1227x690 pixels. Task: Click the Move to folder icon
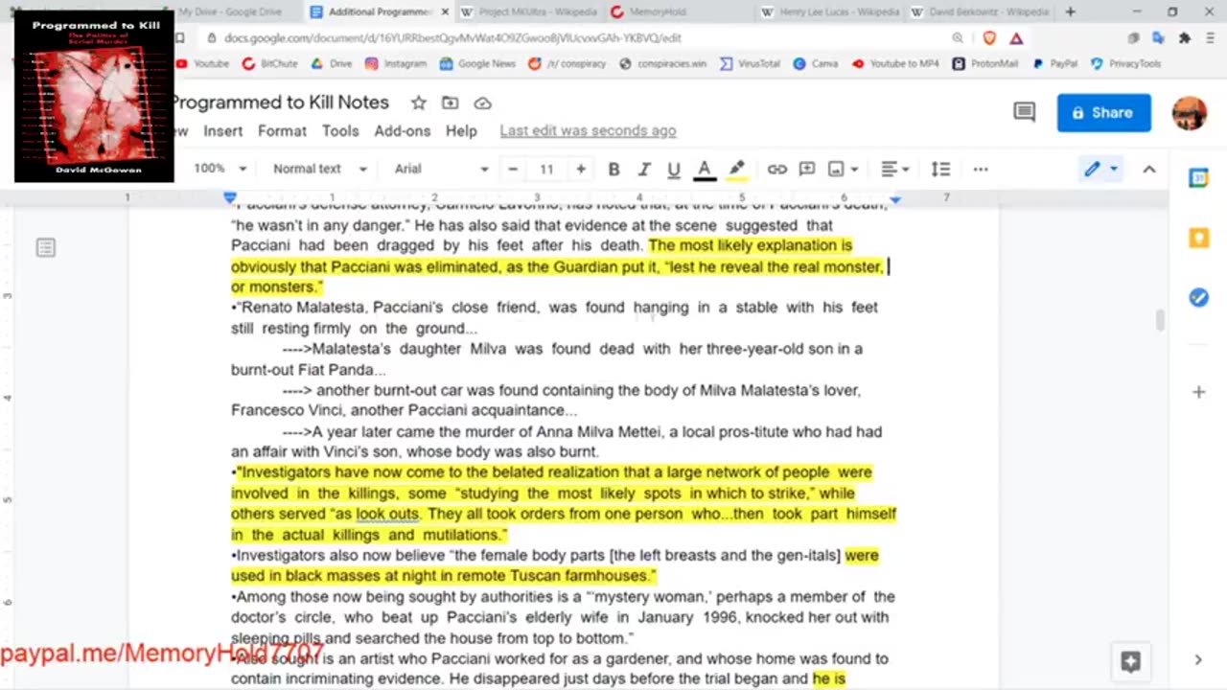(x=450, y=103)
